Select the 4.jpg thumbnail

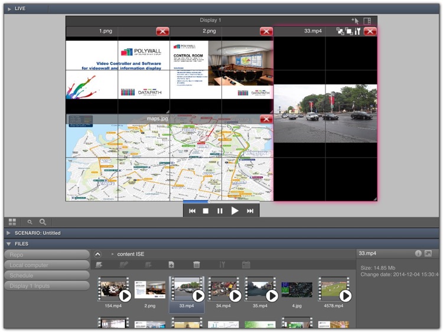click(297, 290)
